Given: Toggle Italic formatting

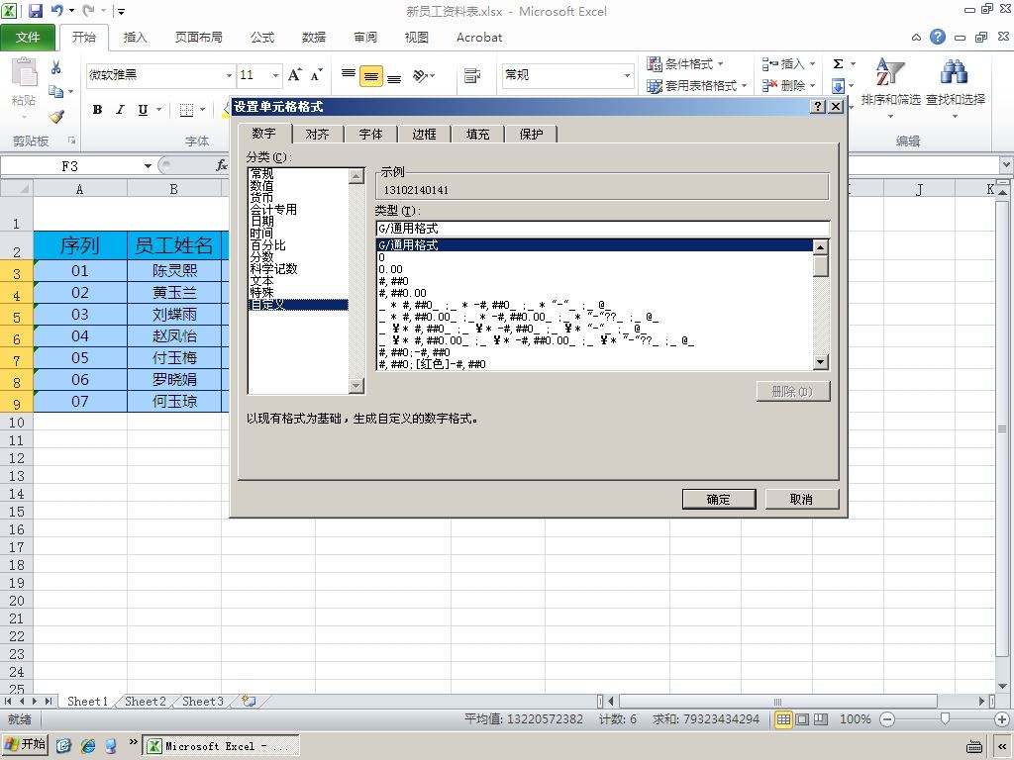Looking at the screenshot, I should coord(120,110).
